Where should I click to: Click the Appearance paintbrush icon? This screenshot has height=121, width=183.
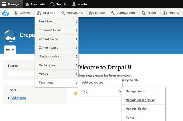[x=63, y=13]
